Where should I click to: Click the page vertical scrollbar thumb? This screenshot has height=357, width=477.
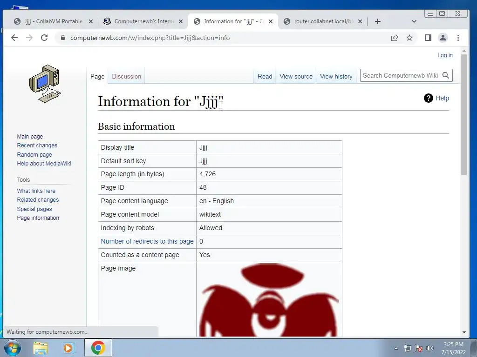pyautogui.click(x=464, y=114)
